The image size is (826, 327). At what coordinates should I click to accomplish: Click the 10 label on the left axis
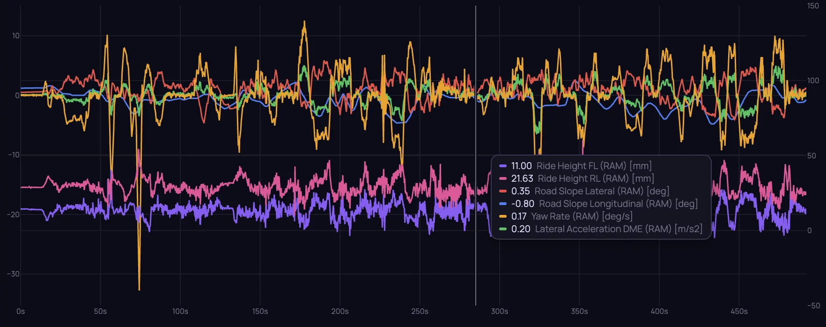click(x=16, y=36)
